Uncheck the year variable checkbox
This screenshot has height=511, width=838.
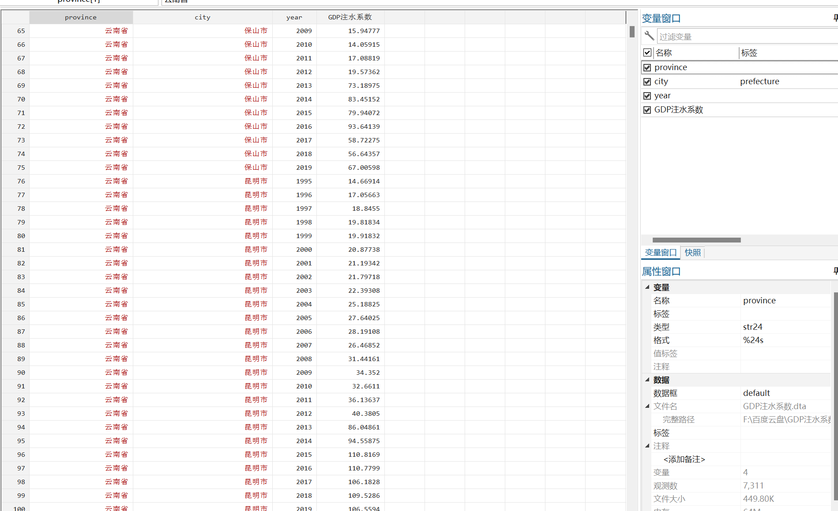coord(647,96)
